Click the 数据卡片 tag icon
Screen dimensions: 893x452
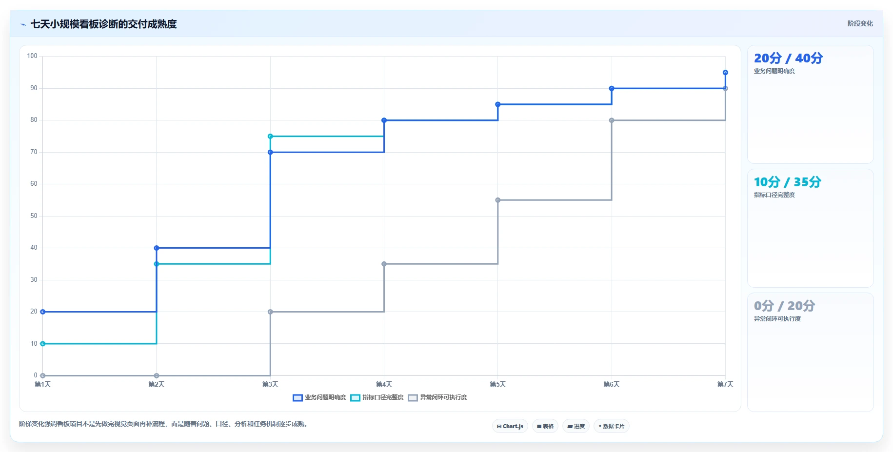point(600,426)
